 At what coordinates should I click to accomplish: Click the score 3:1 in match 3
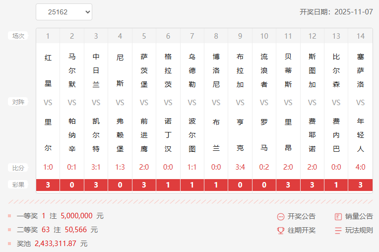click(x=96, y=167)
